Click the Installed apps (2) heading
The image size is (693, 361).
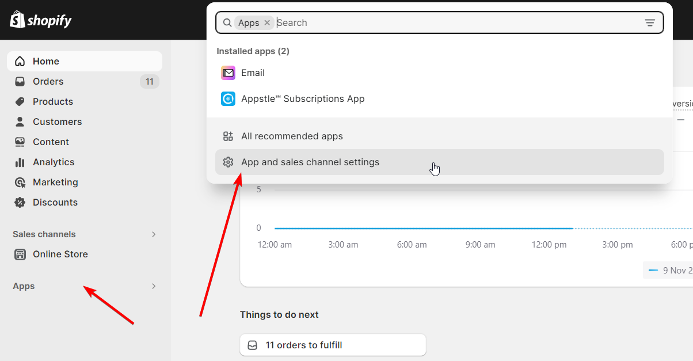[253, 51]
